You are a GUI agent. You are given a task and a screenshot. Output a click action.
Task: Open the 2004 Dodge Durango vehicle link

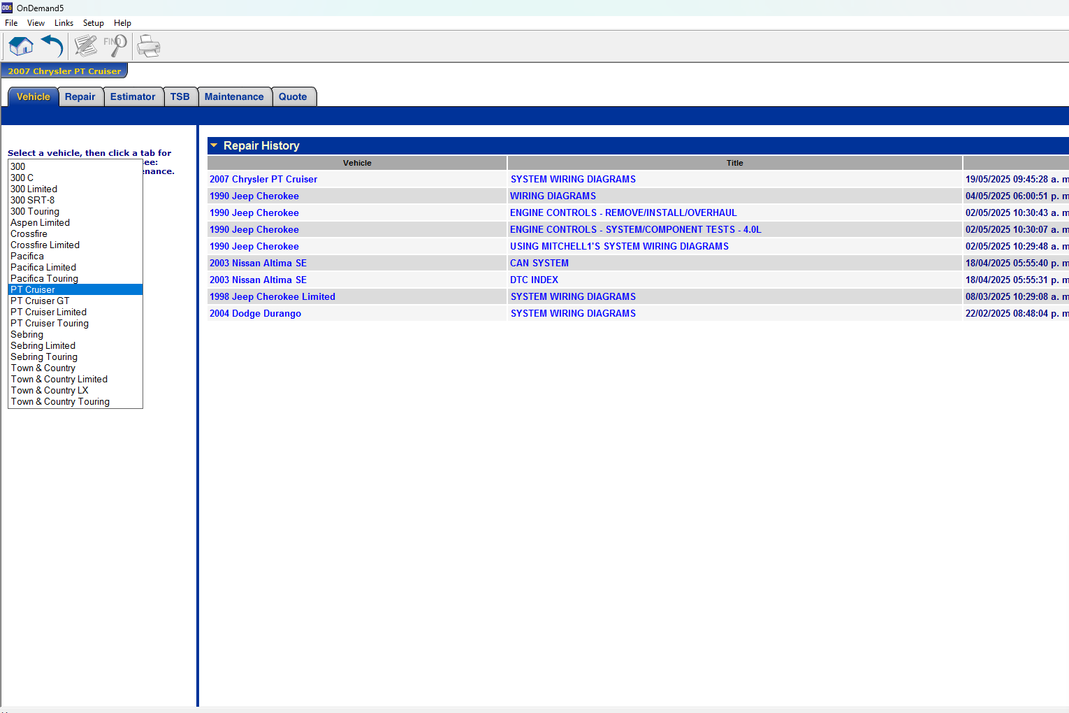point(255,314)
